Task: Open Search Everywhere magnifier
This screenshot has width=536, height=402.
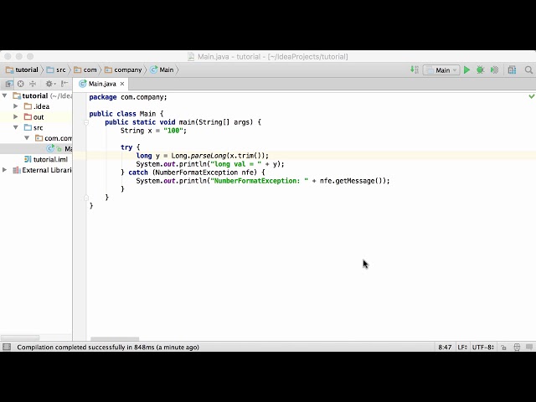Action: coord(528,70)
